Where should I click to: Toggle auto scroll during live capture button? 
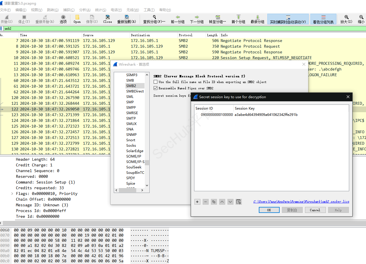click(288, 19)
